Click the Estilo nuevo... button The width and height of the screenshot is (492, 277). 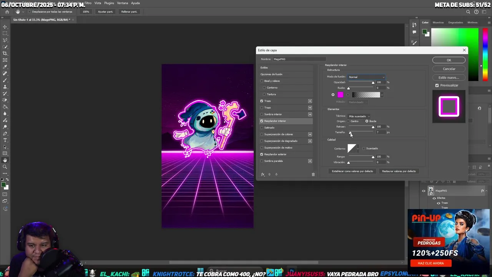pos(449,77)
